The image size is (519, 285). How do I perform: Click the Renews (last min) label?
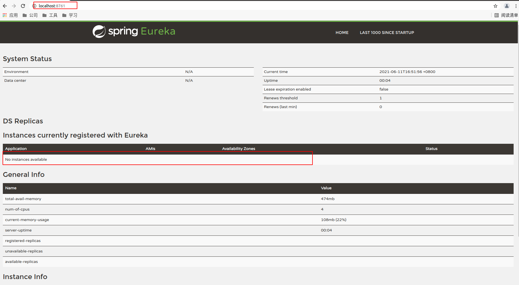pyautogui.click(x=280, y=107)
